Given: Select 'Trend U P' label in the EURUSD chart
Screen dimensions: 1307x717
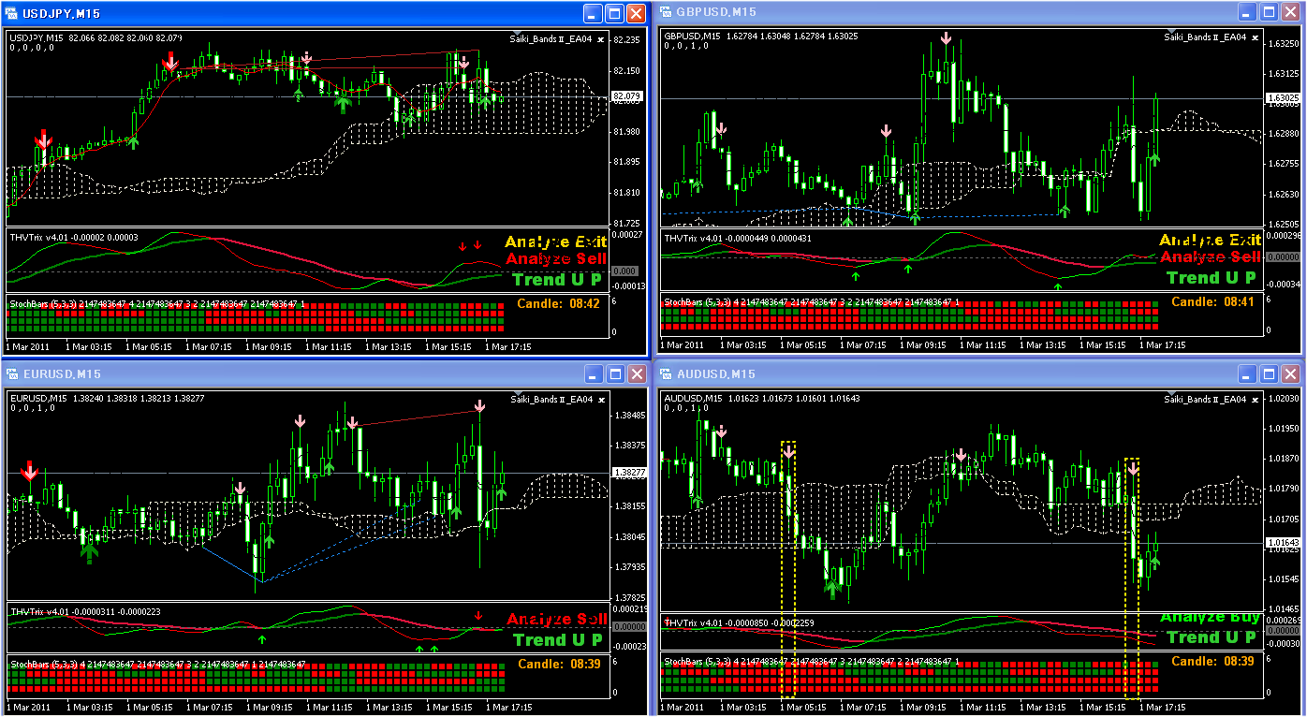Looking at the screenshot, I should click(x=557, y=640).
